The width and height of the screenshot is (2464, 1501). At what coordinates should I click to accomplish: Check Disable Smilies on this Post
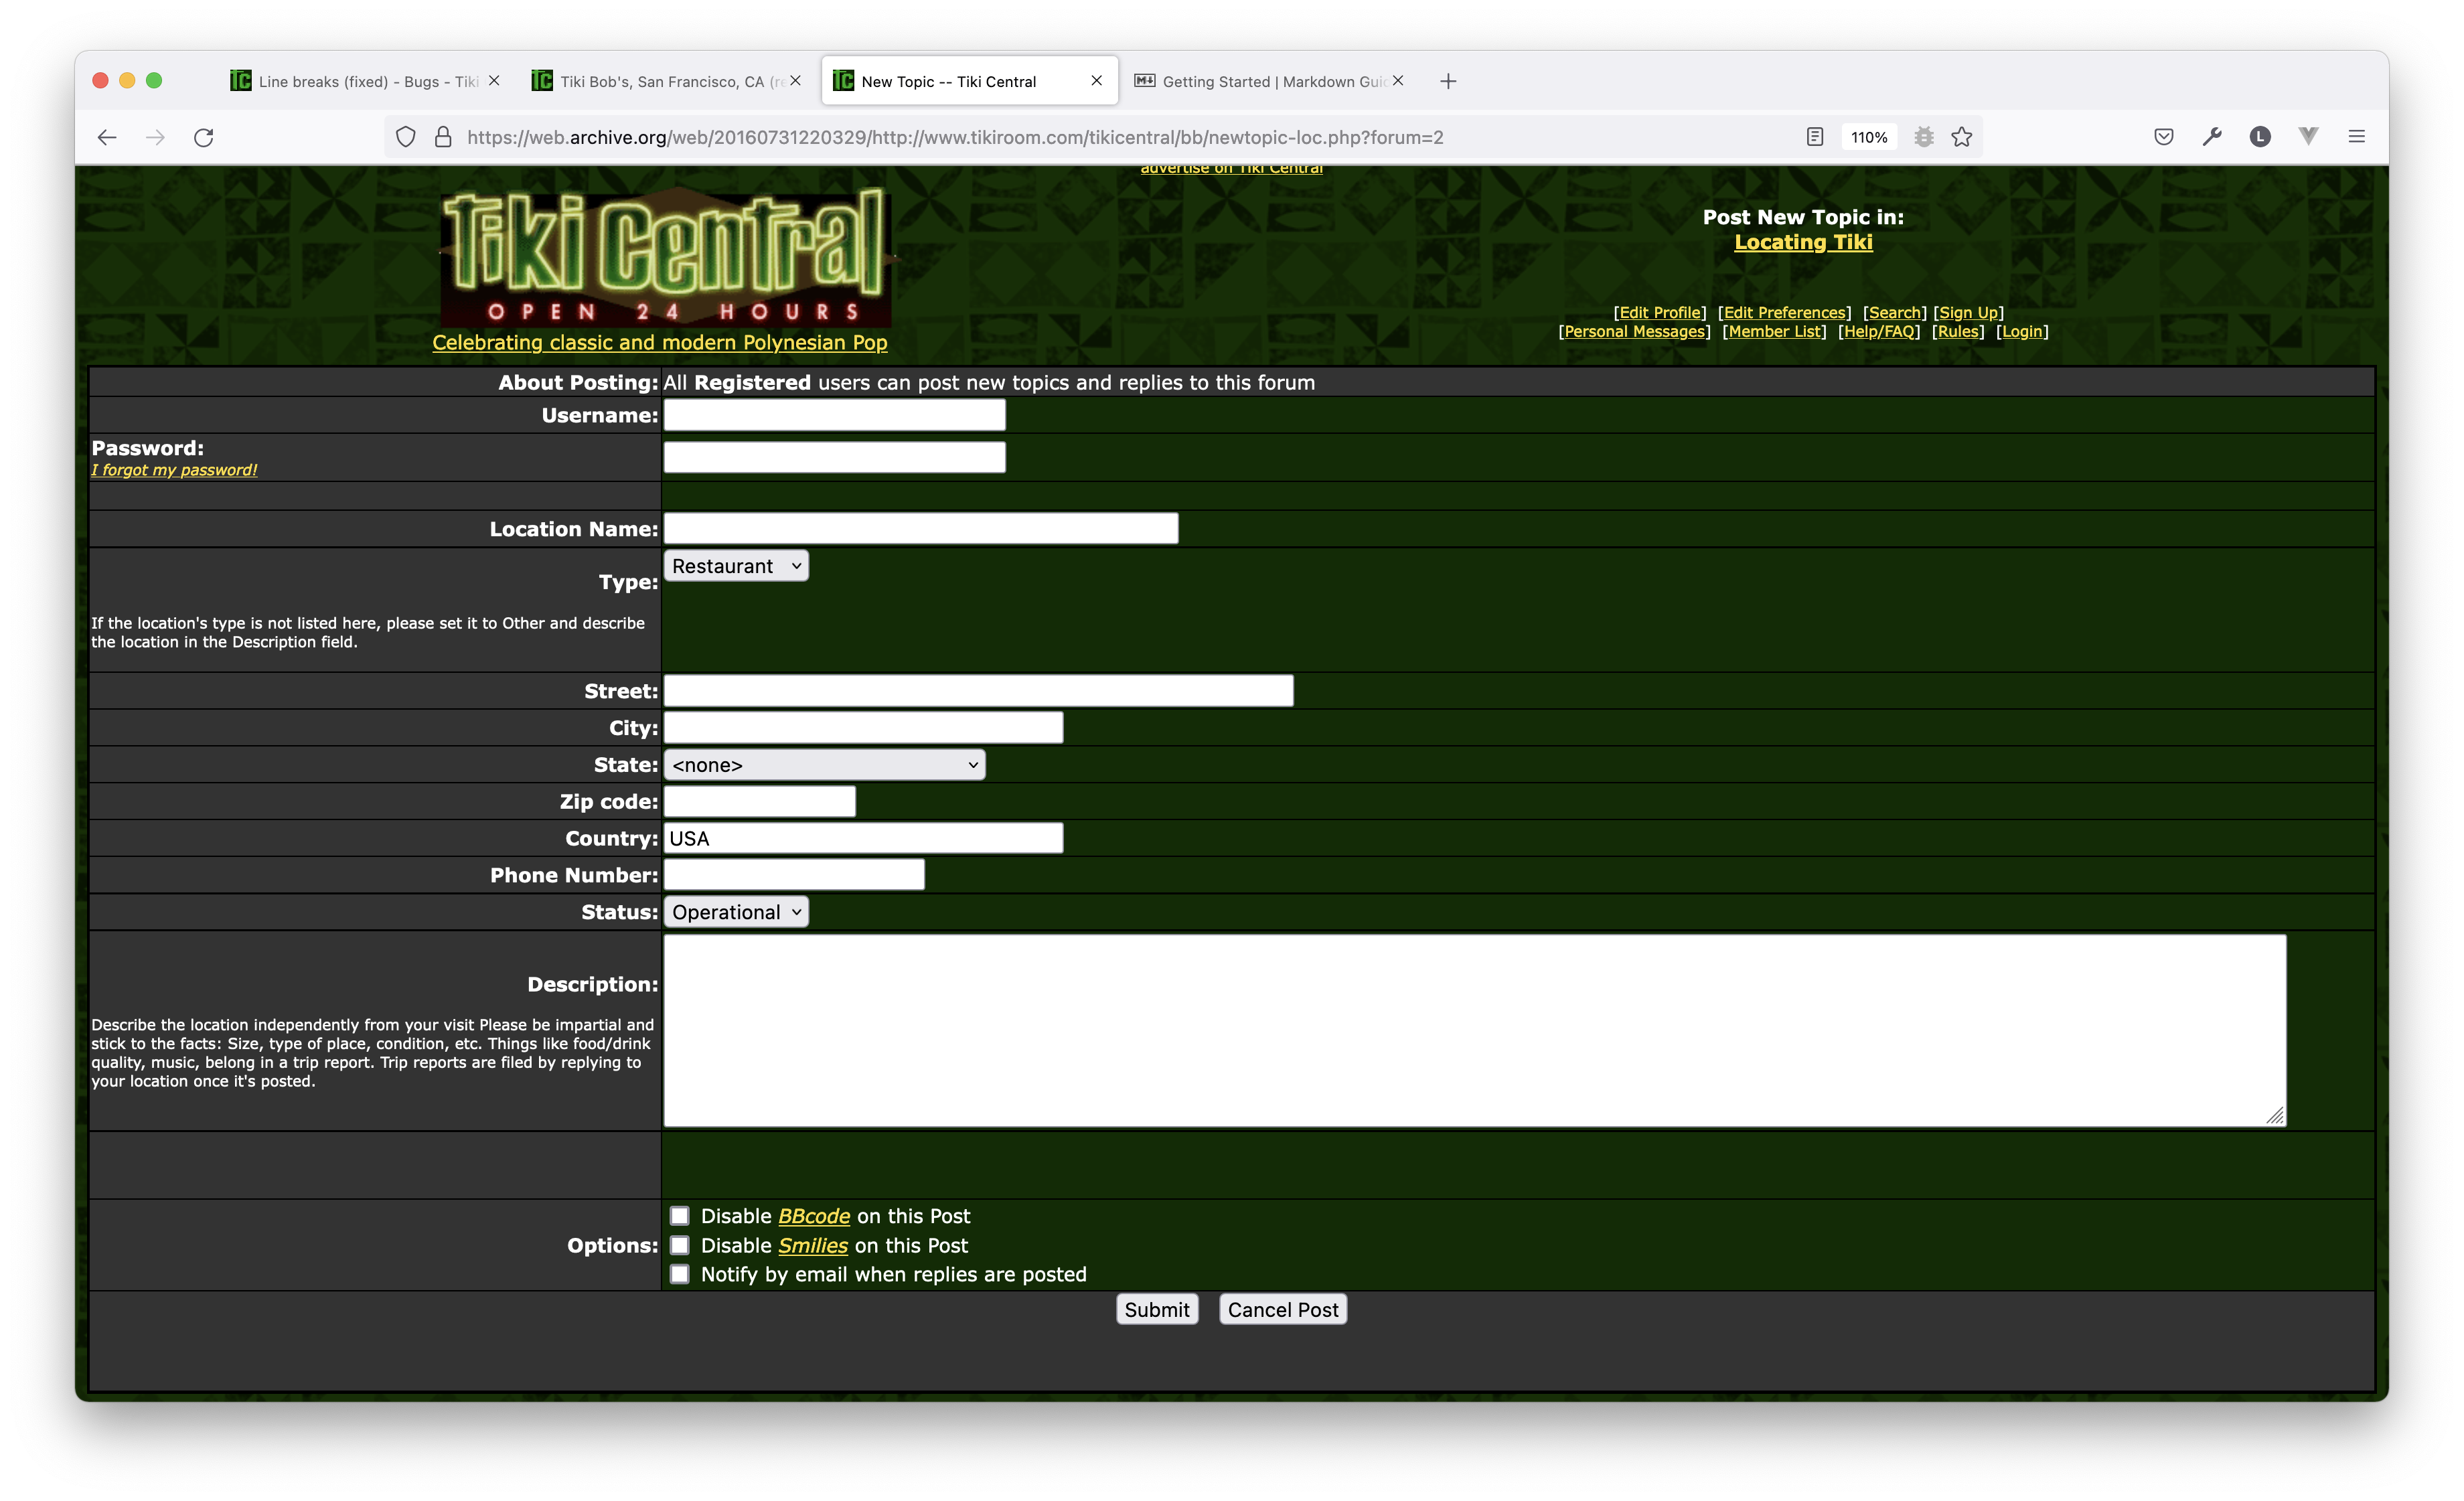(x=680, y=1245)
